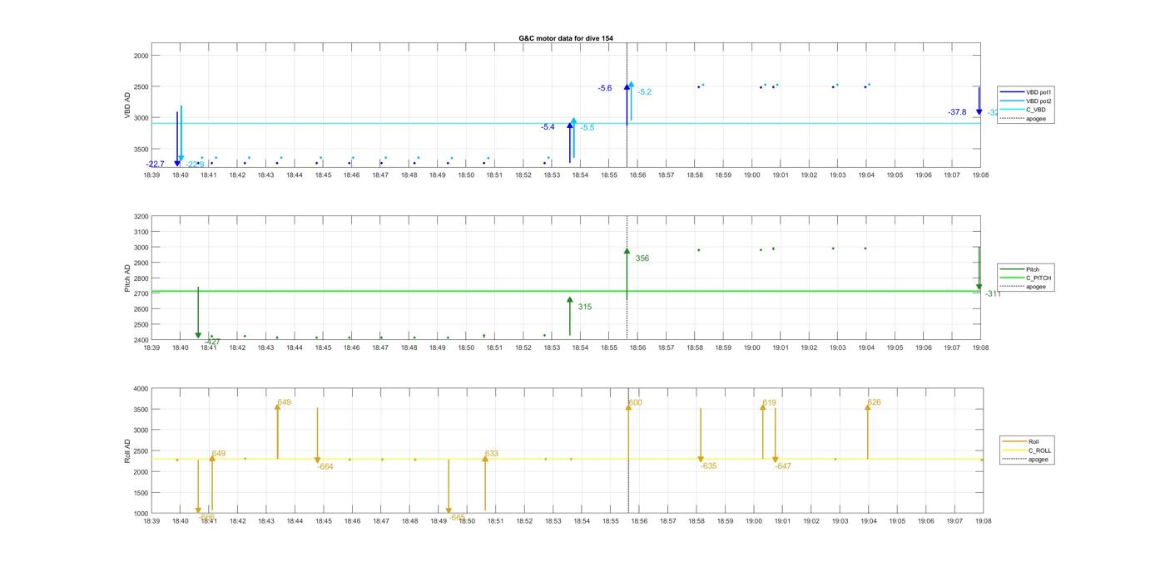Click the "626" roll data label

[875, 402]
